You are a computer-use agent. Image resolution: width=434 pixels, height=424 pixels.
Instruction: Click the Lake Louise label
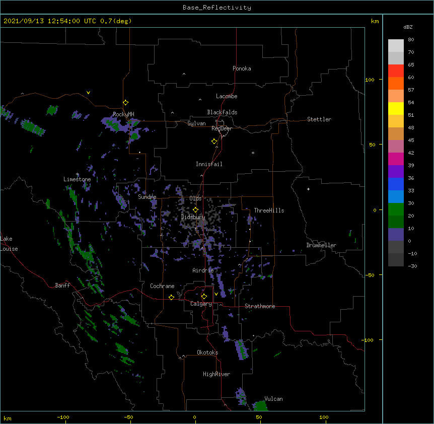(9, 244)
